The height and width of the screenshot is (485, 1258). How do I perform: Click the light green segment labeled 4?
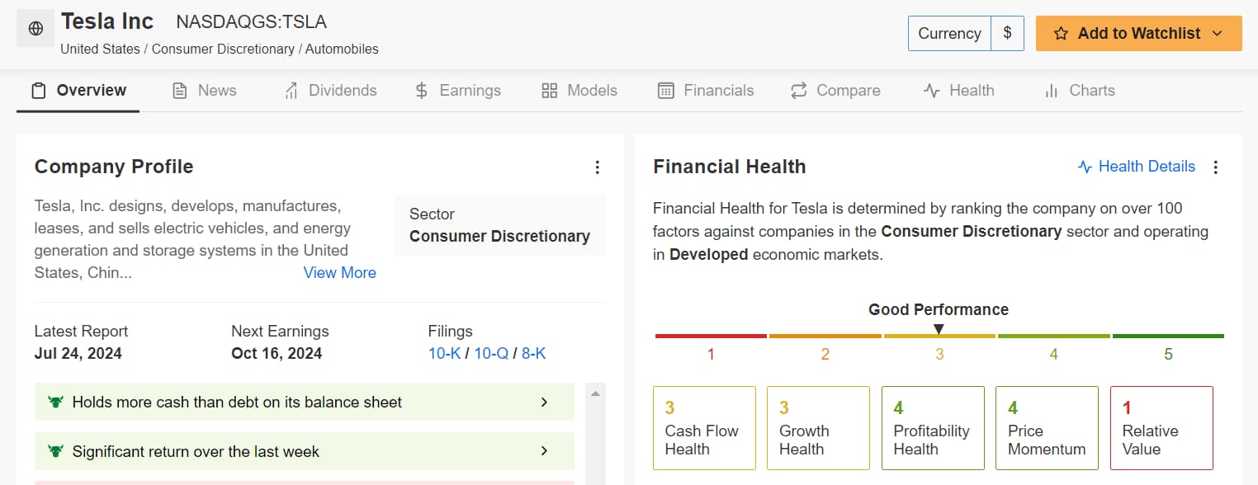click(x=1053, y=336)
